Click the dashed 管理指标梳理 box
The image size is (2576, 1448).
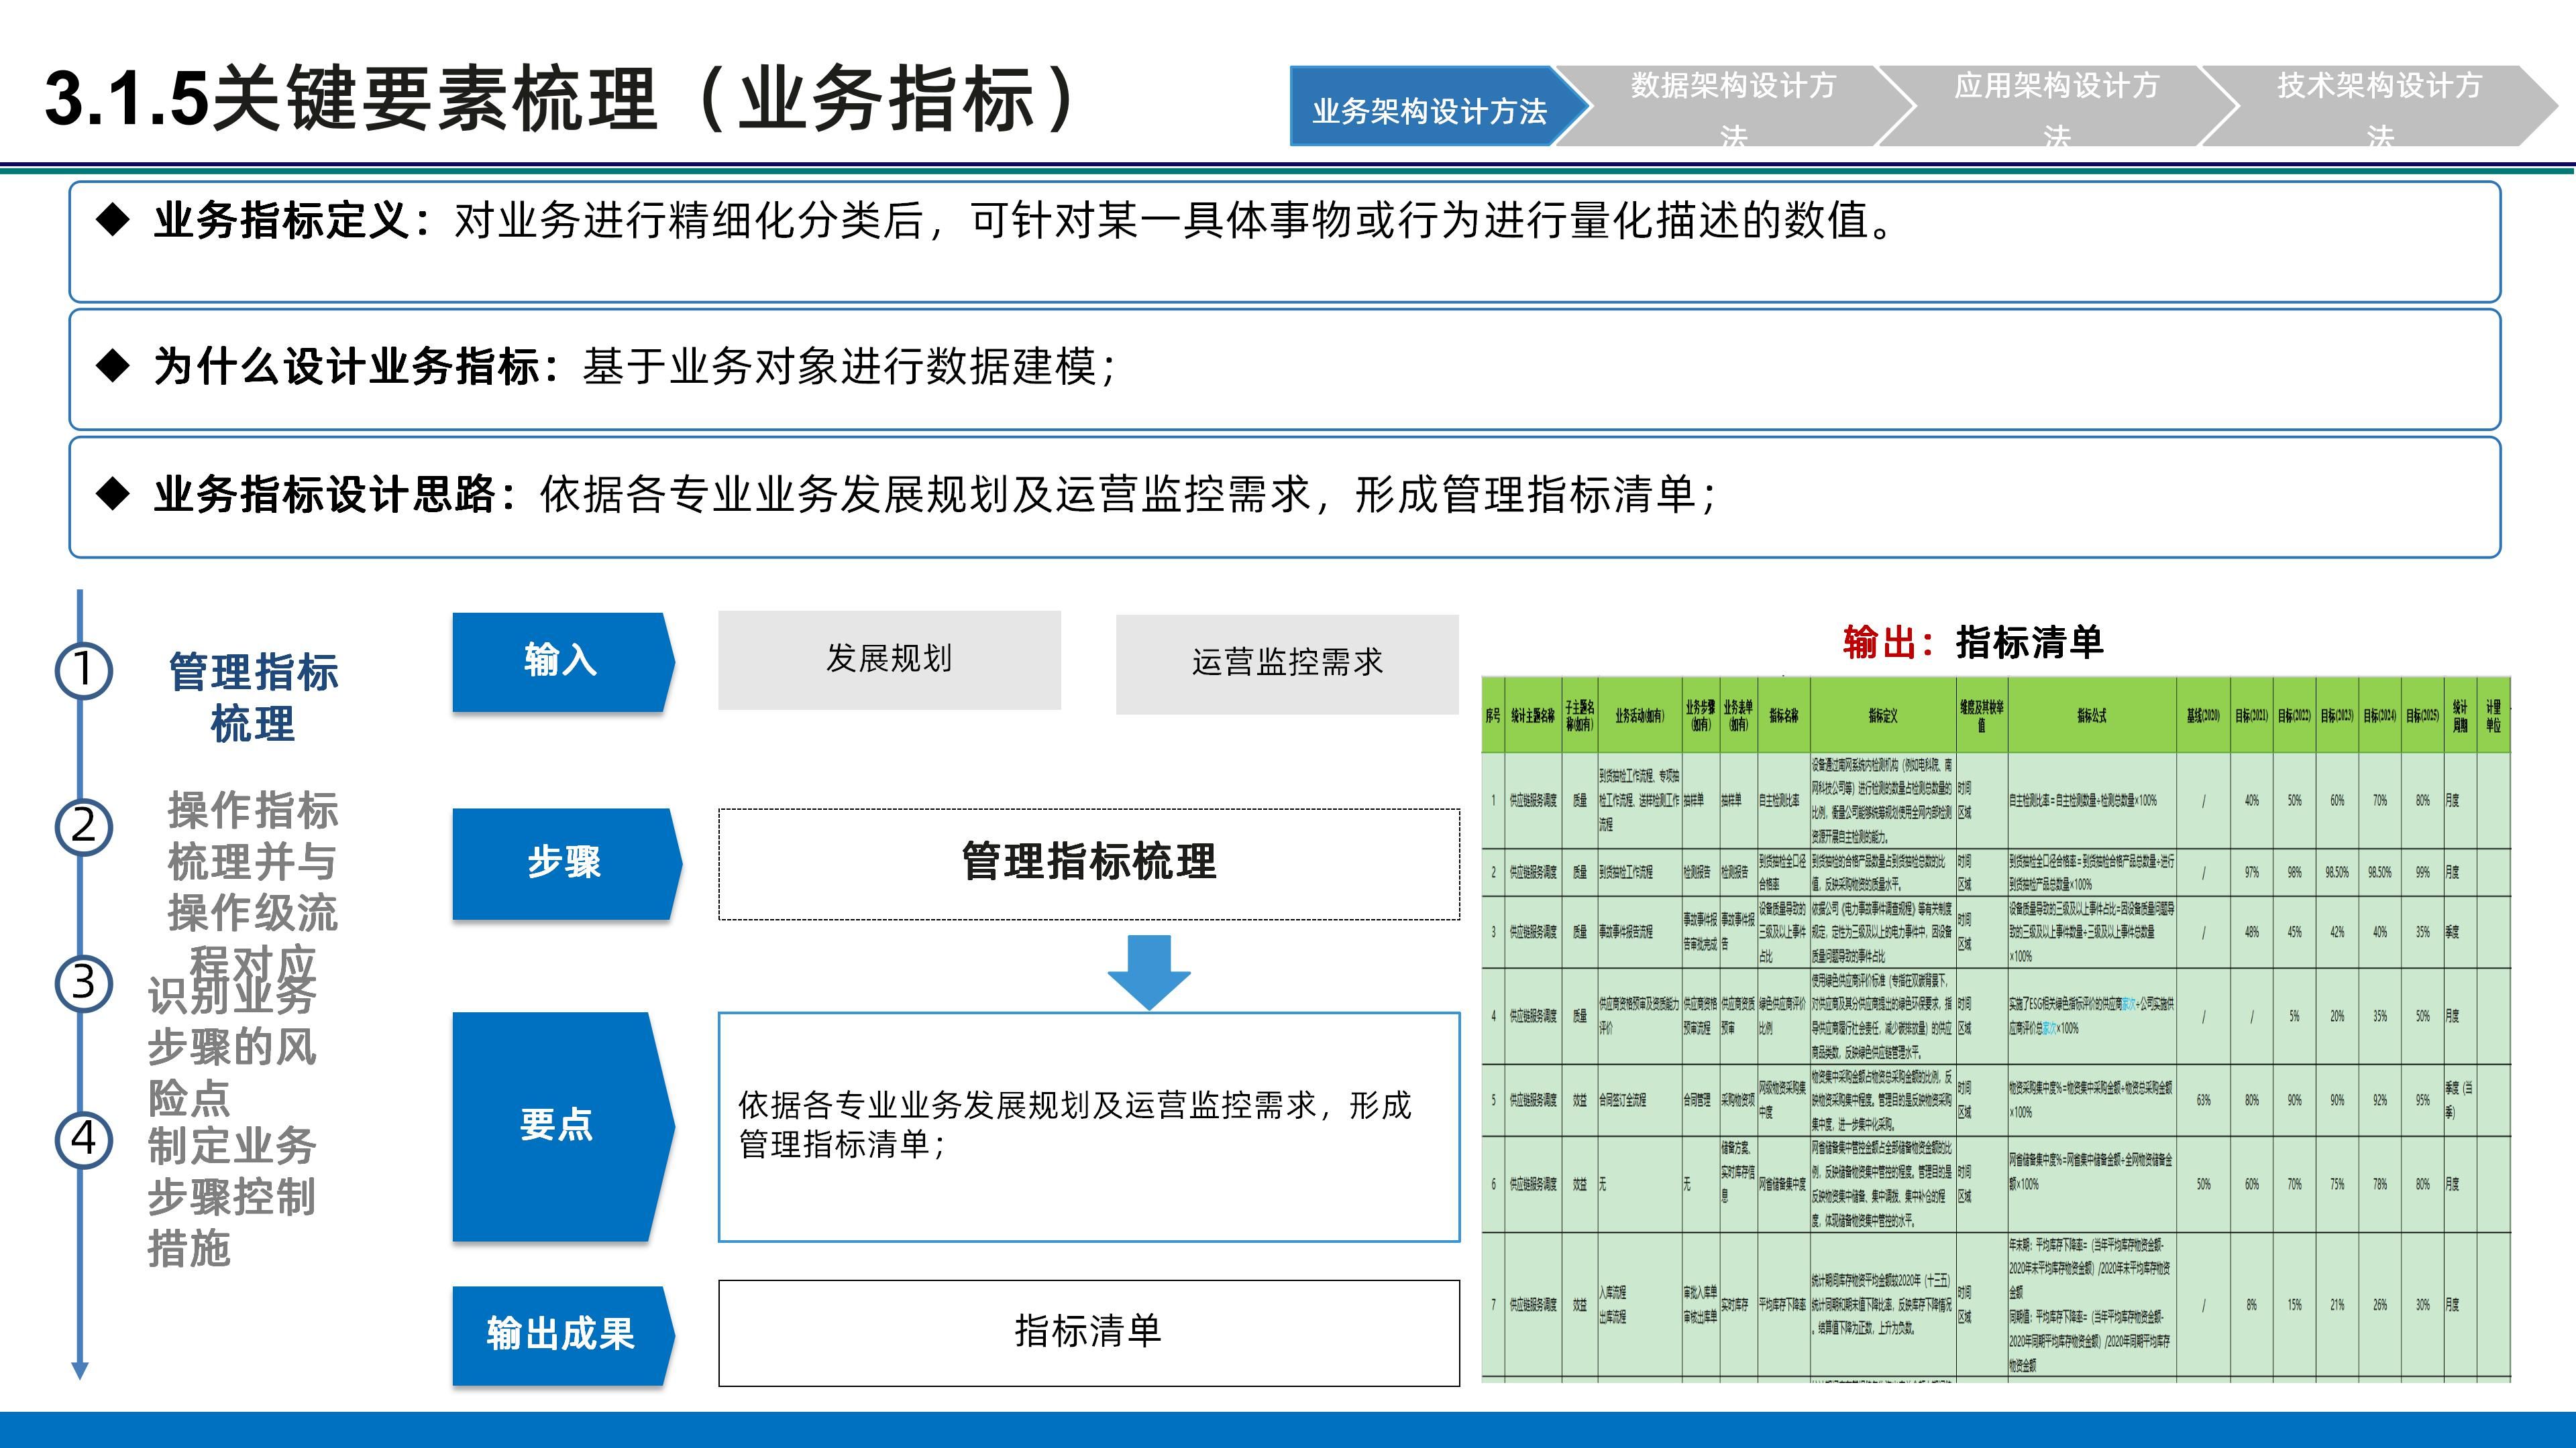click(1089, 863)
